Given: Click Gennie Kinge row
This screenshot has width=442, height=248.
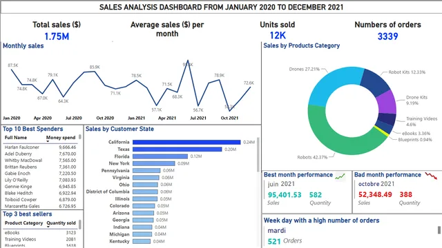Looking at the screenshot, I should pos(40,187).
